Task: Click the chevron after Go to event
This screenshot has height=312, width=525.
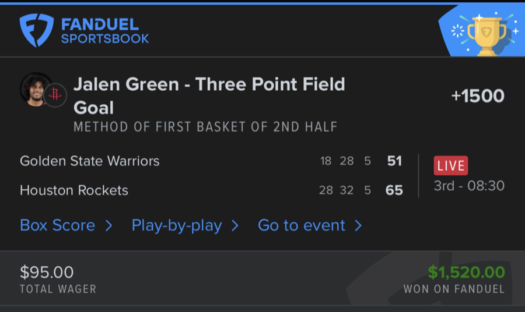Action: 358,226
